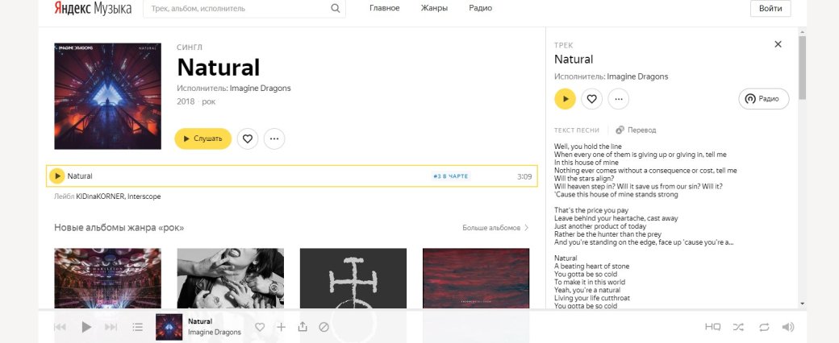Like the current track in the player bar

(260, 327)
